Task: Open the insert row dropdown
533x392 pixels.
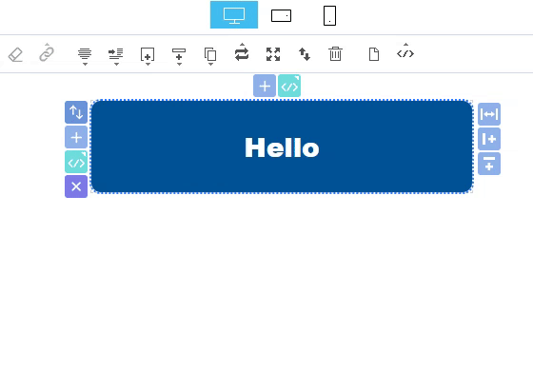Action: 179,56
